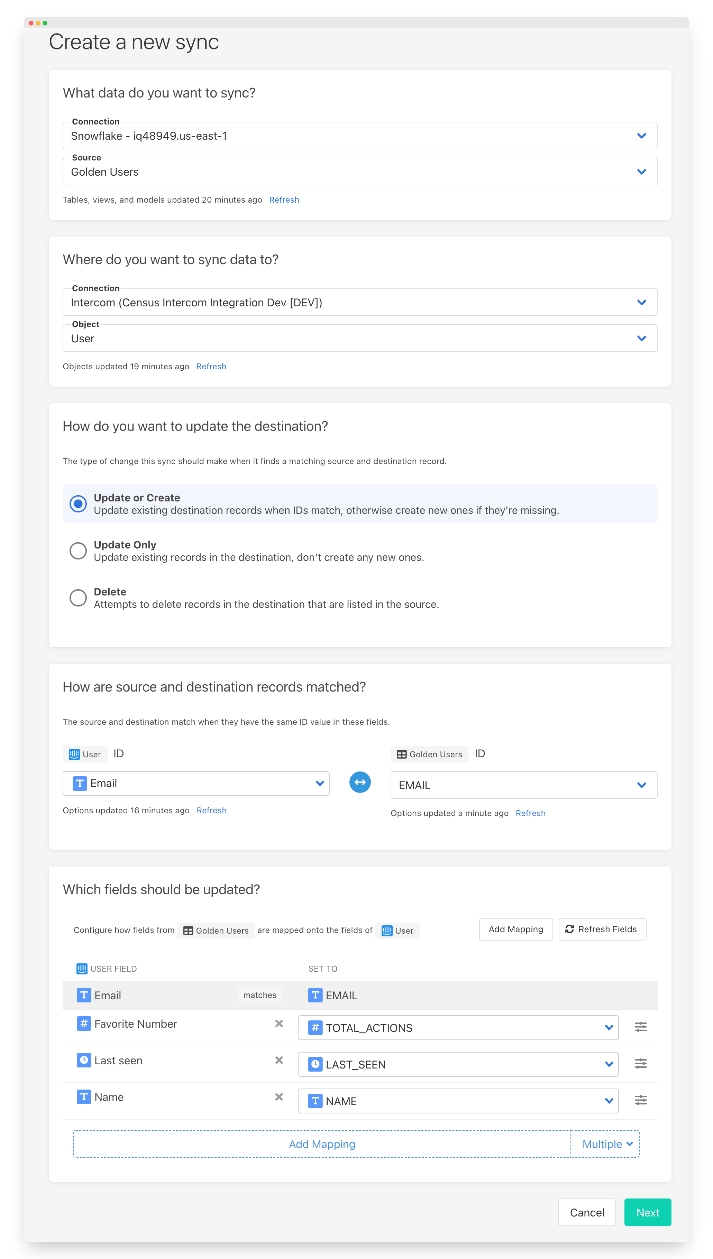Screen dimensions: 713x1259
Task: Expand the Snowflake connection dropdown
Action: pyautogui.click(x=359, y=136)
